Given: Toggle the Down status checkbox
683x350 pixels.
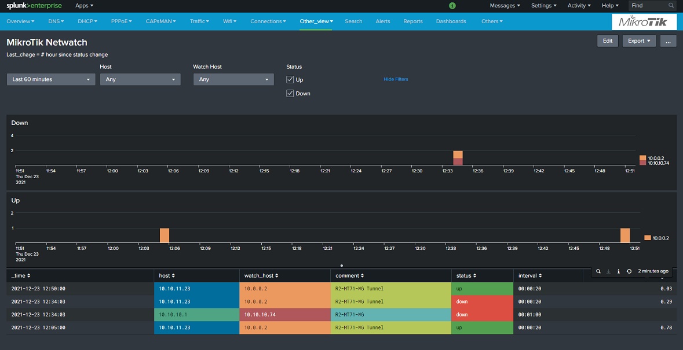Looking at the screenshot, I should coord(290,94).
